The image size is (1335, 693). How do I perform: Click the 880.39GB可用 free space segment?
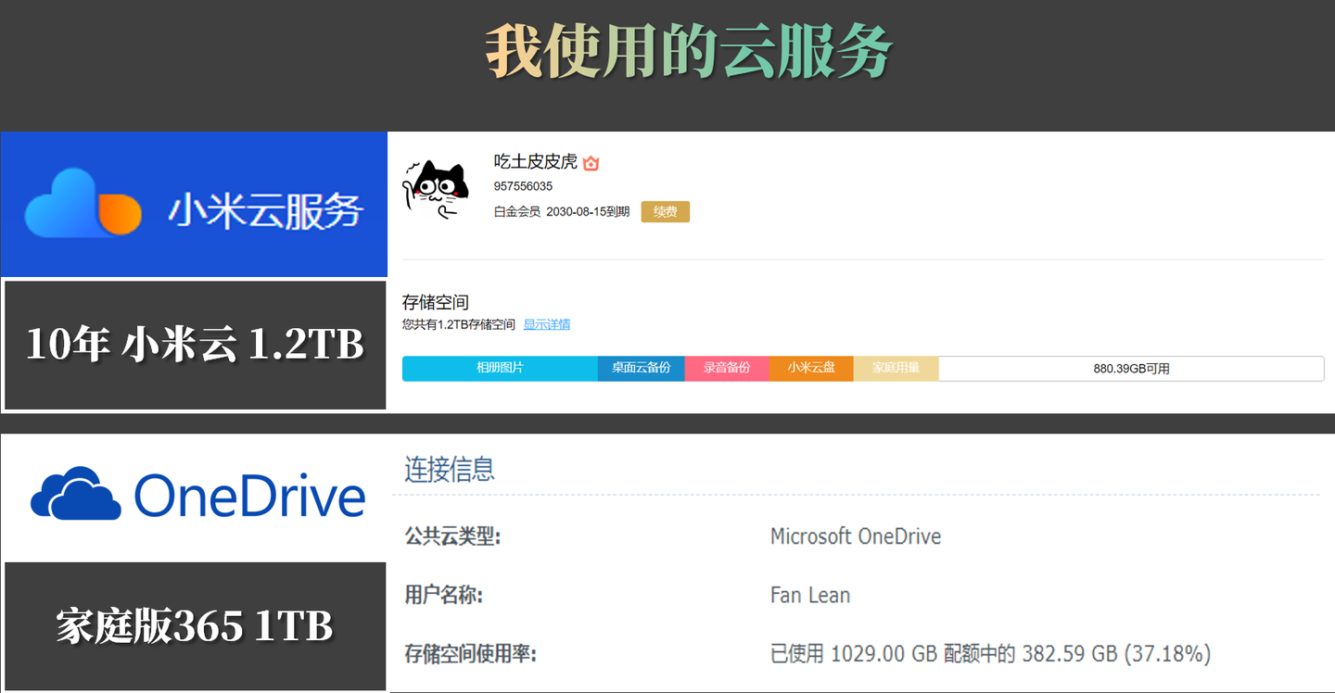pos(1131,368)
